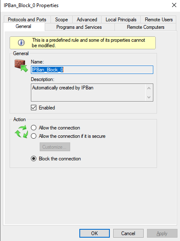Viewport: 180px width, 241px height.
Task: Click the Name field containing IPBan_Block_0
Action: [x=92, y=70]
